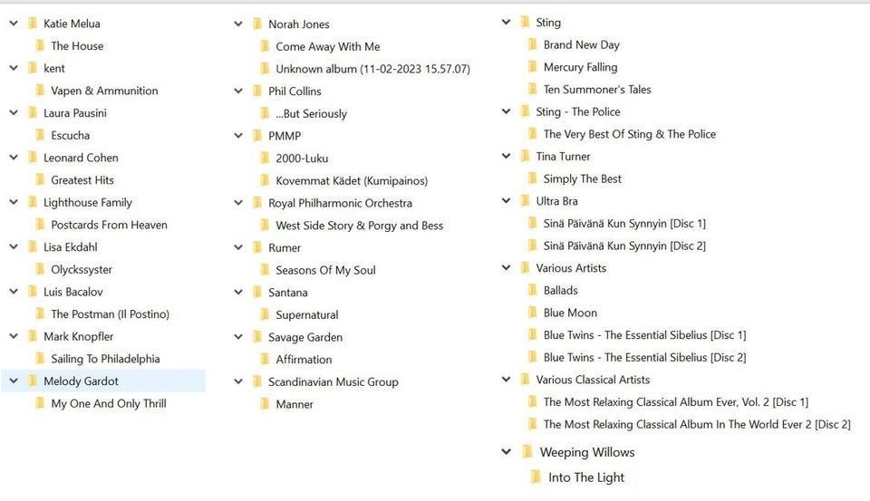Viewport: 870px width, 501px height.
Task: Click the folder icon next to Manner
Action: tap(265, 404)
